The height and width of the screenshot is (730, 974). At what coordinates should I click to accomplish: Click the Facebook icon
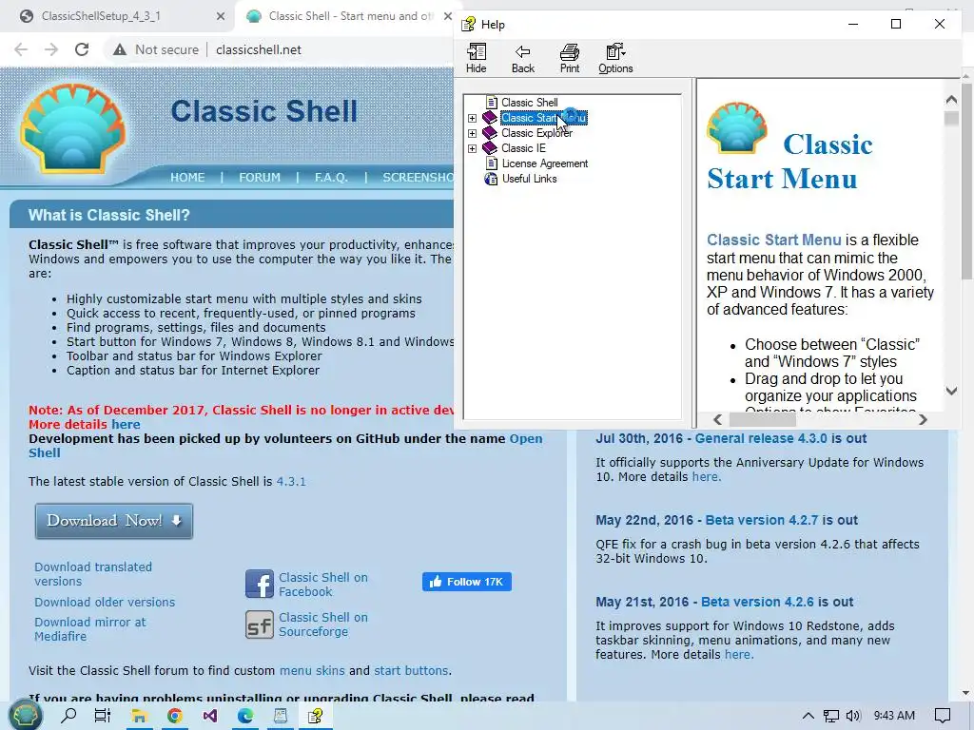click(x=259, y=585)
